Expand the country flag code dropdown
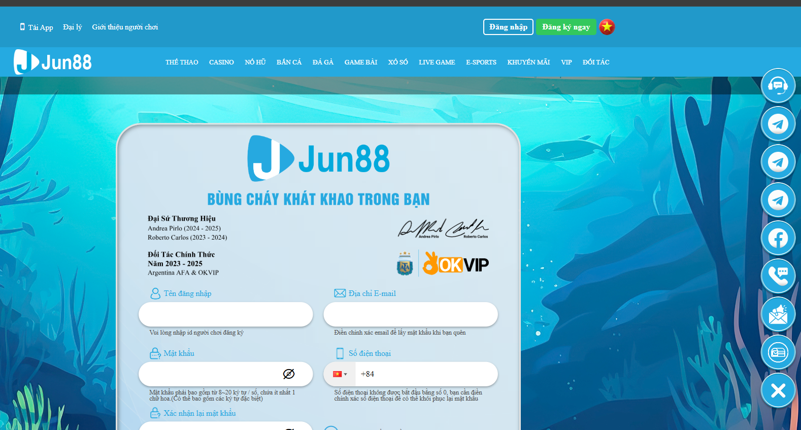The image size is (801, 430). [x=340, y=374]
